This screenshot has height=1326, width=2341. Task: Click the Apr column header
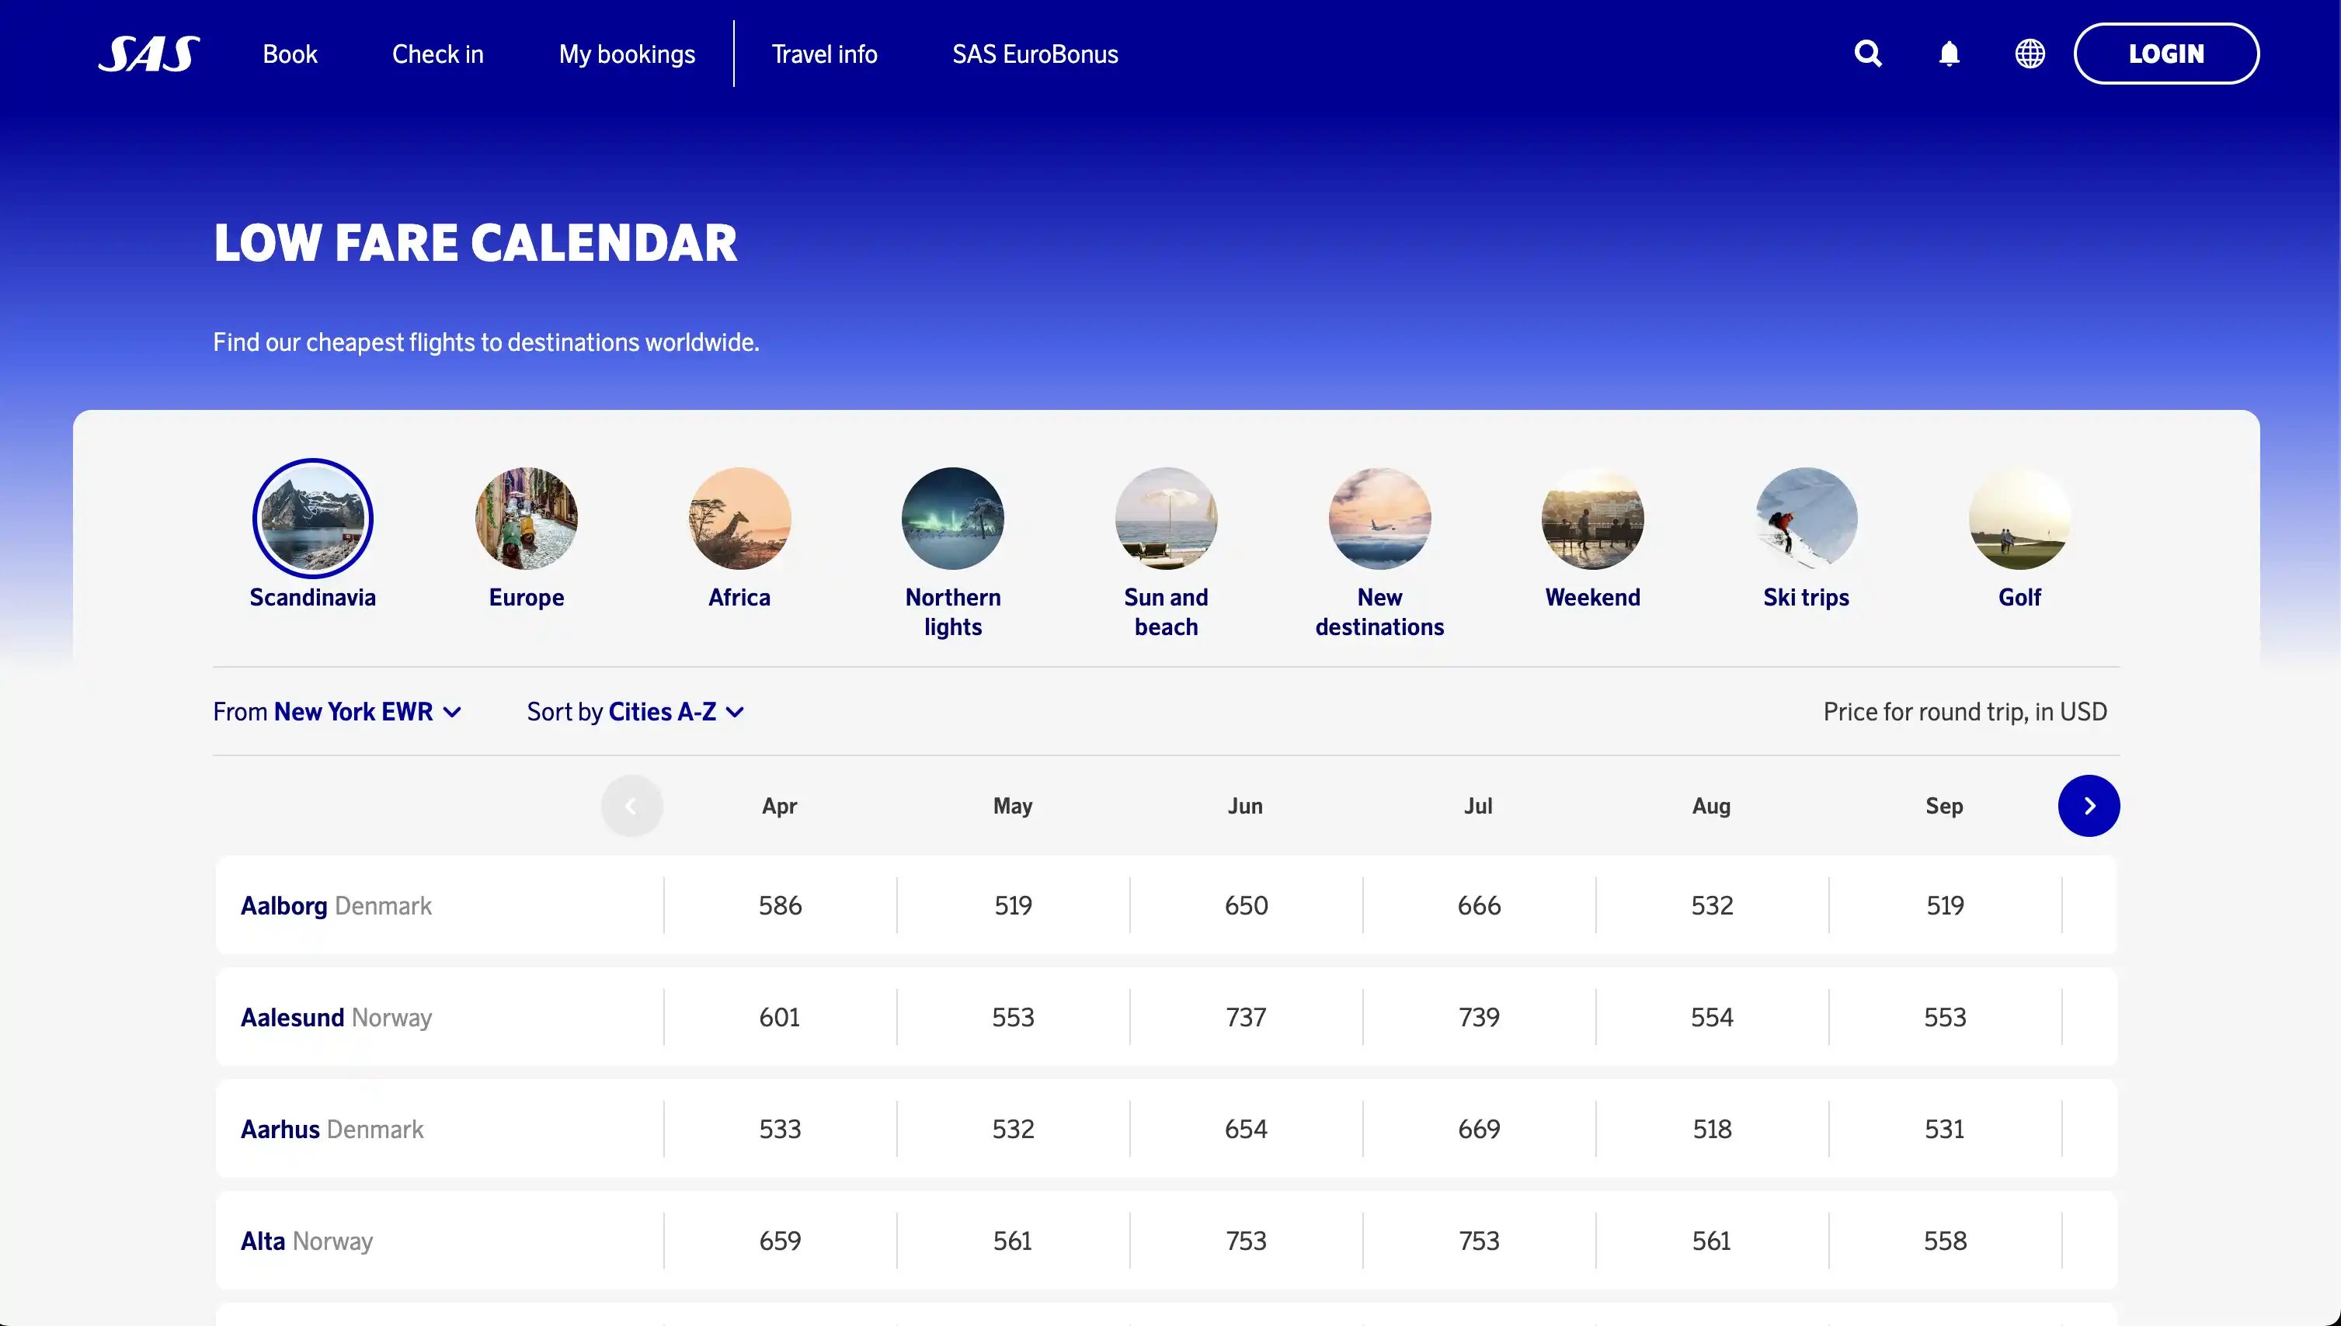780,806
